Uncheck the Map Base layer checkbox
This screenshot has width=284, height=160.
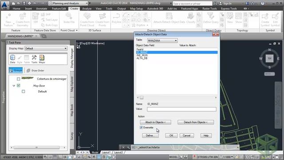tap(19, 85)
